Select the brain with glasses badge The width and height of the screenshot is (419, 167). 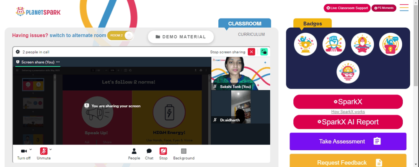tap(348, 72)
